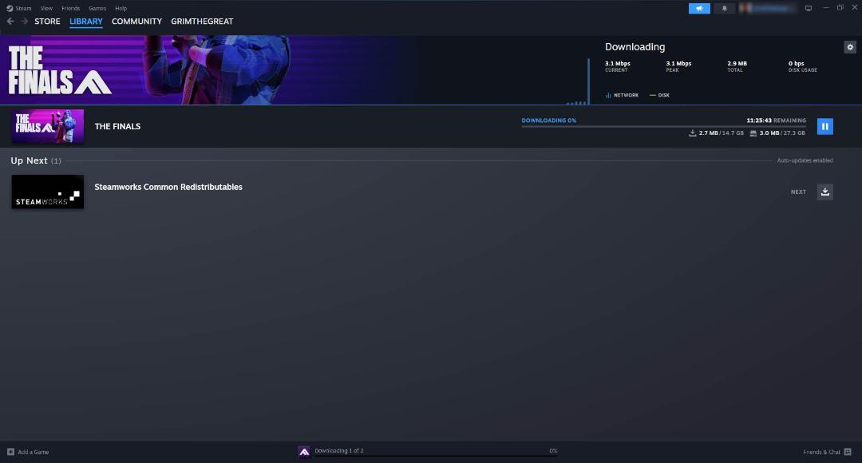The image size is (862, 463).
Task: Open the Friends & Chat icon
Action: click(x=848, y=452)
